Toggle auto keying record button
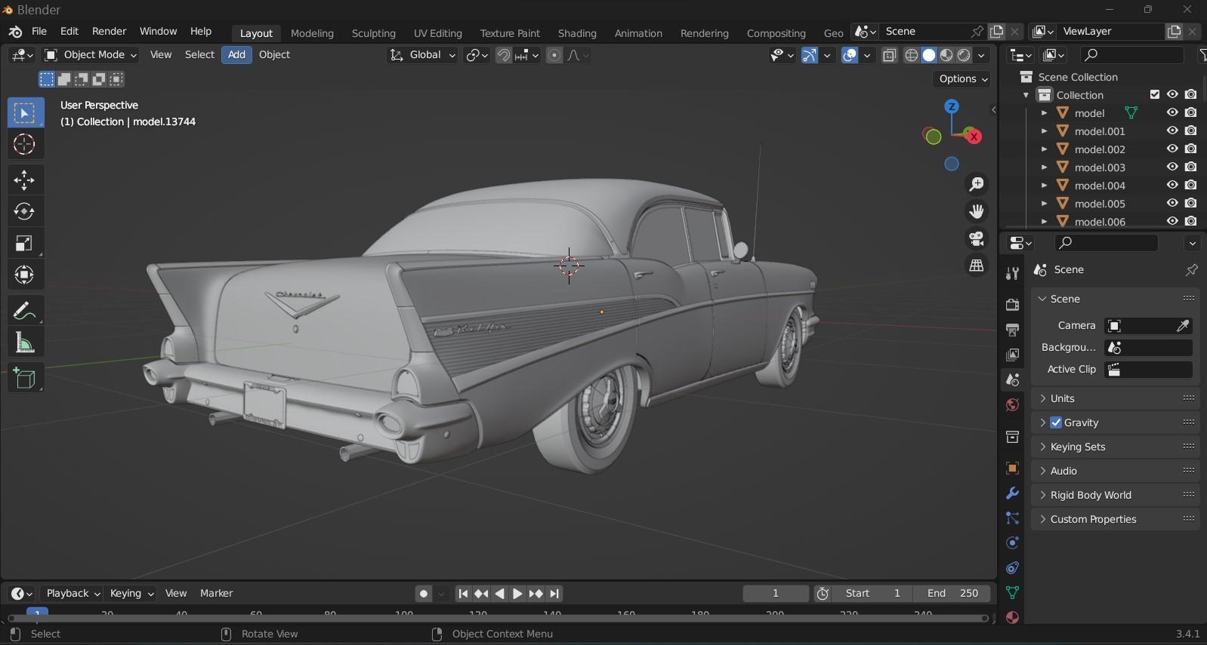1207x645 pixels. point(424,594)
